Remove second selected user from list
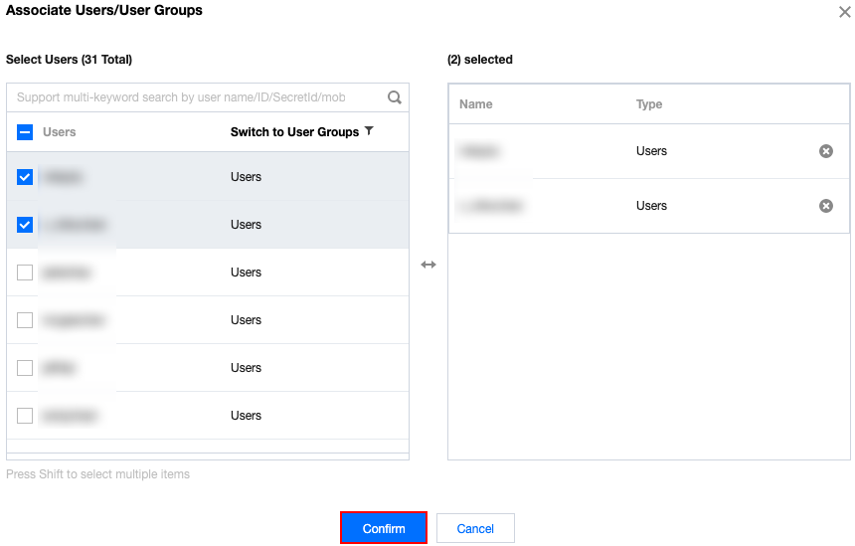This screenshot has width=855, height=546. tap(825, 206)
